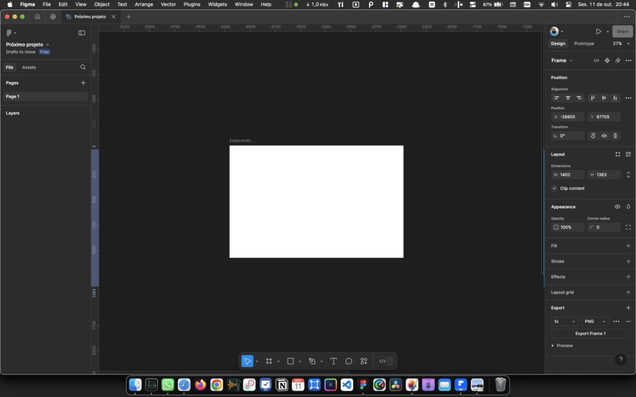The height and width of the screenshot is (397, 636).
Task: Click the search icon in File panel
Action: [83, 67]
